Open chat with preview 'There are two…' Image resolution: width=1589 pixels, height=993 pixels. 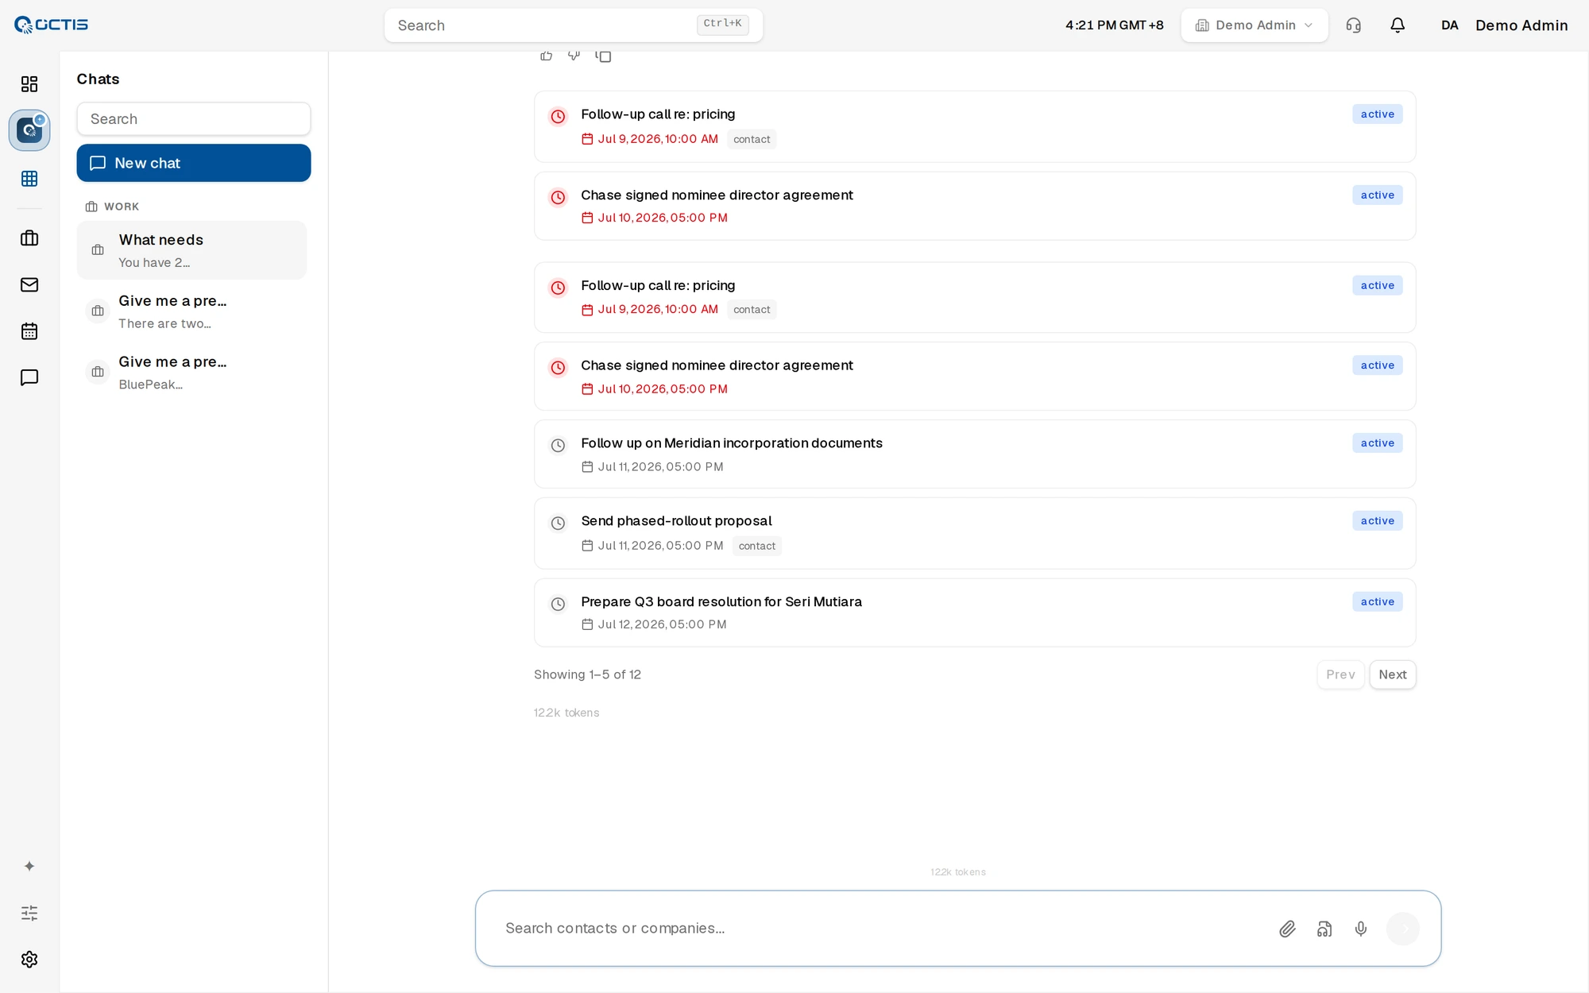tap(191, 311)
